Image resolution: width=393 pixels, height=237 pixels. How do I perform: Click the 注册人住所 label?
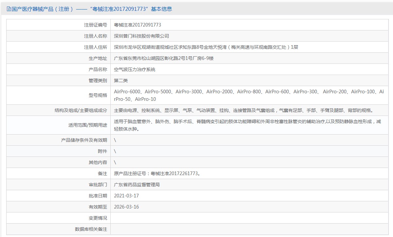pos(95,47)
